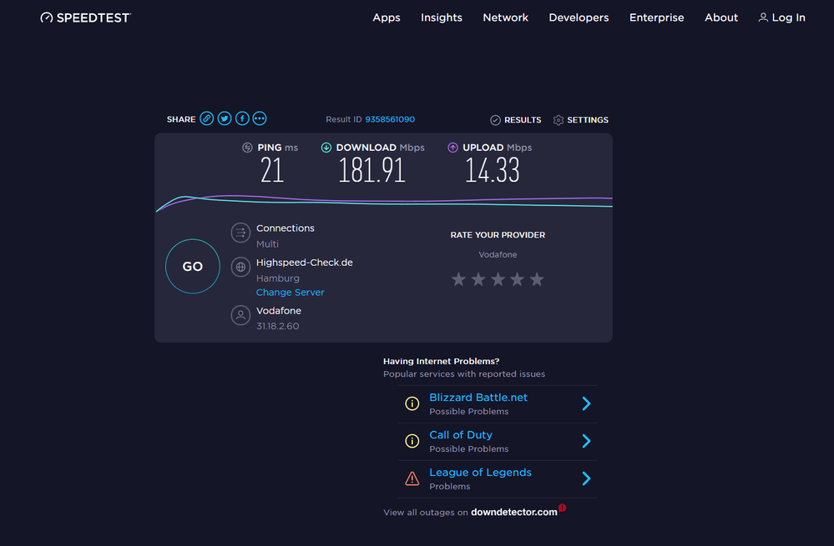
Task: Click the League of Legends warning icon
Action: (412, 478)
